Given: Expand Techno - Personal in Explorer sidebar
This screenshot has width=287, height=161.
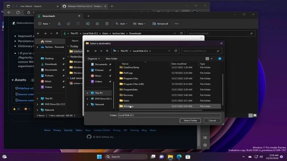Looking at the screenshot, I should click(38, 47).
